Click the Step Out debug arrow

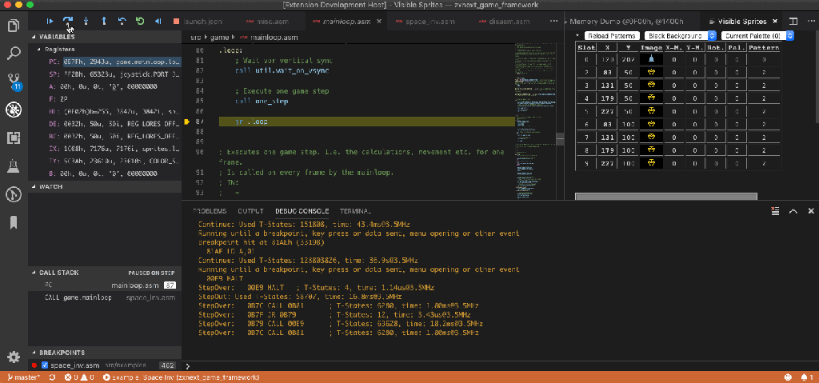point(104,21)
